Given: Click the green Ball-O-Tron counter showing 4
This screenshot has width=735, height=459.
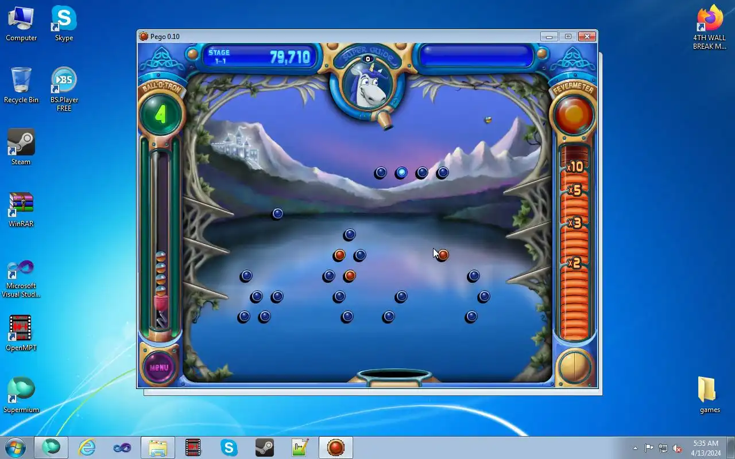Looking at the screenshot, I should point(161,114).
